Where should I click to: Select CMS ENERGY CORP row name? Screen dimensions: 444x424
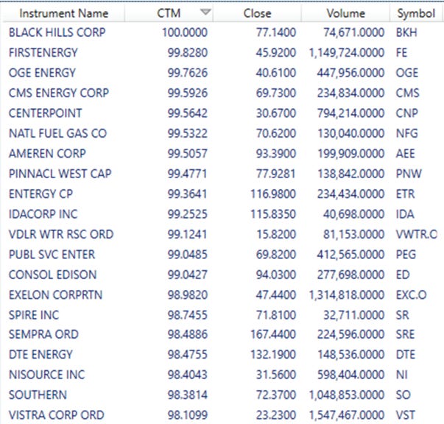point(59,93)
